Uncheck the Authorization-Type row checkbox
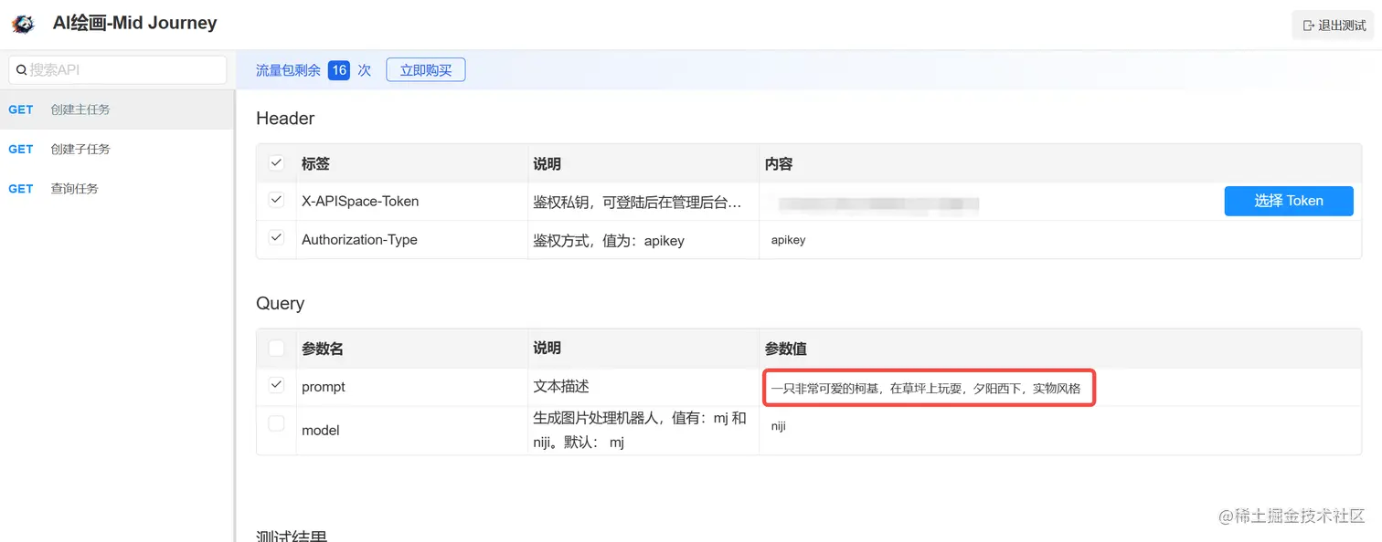 point(276,238)
